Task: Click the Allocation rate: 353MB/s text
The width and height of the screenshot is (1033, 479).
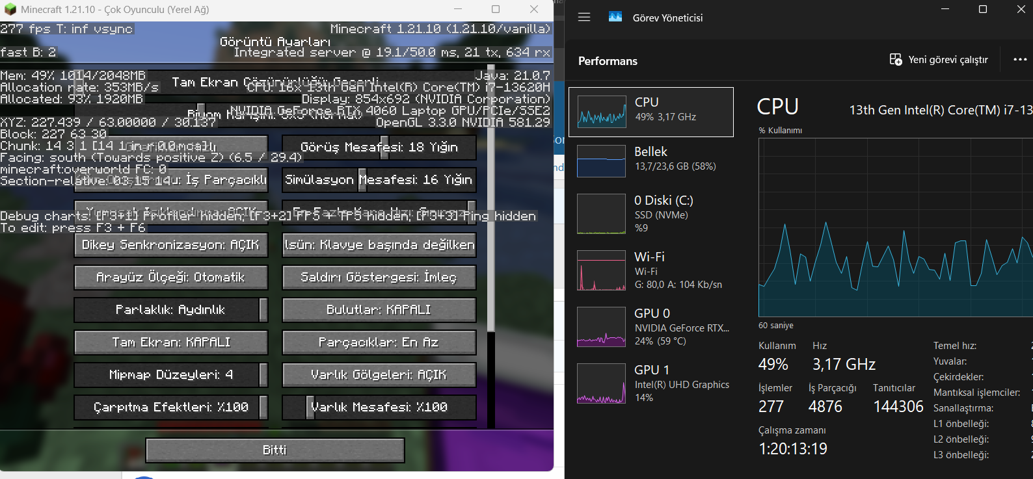Action: pos(79,87)
